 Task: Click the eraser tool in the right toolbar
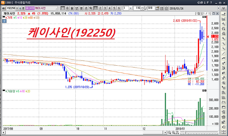pos(224,68)
